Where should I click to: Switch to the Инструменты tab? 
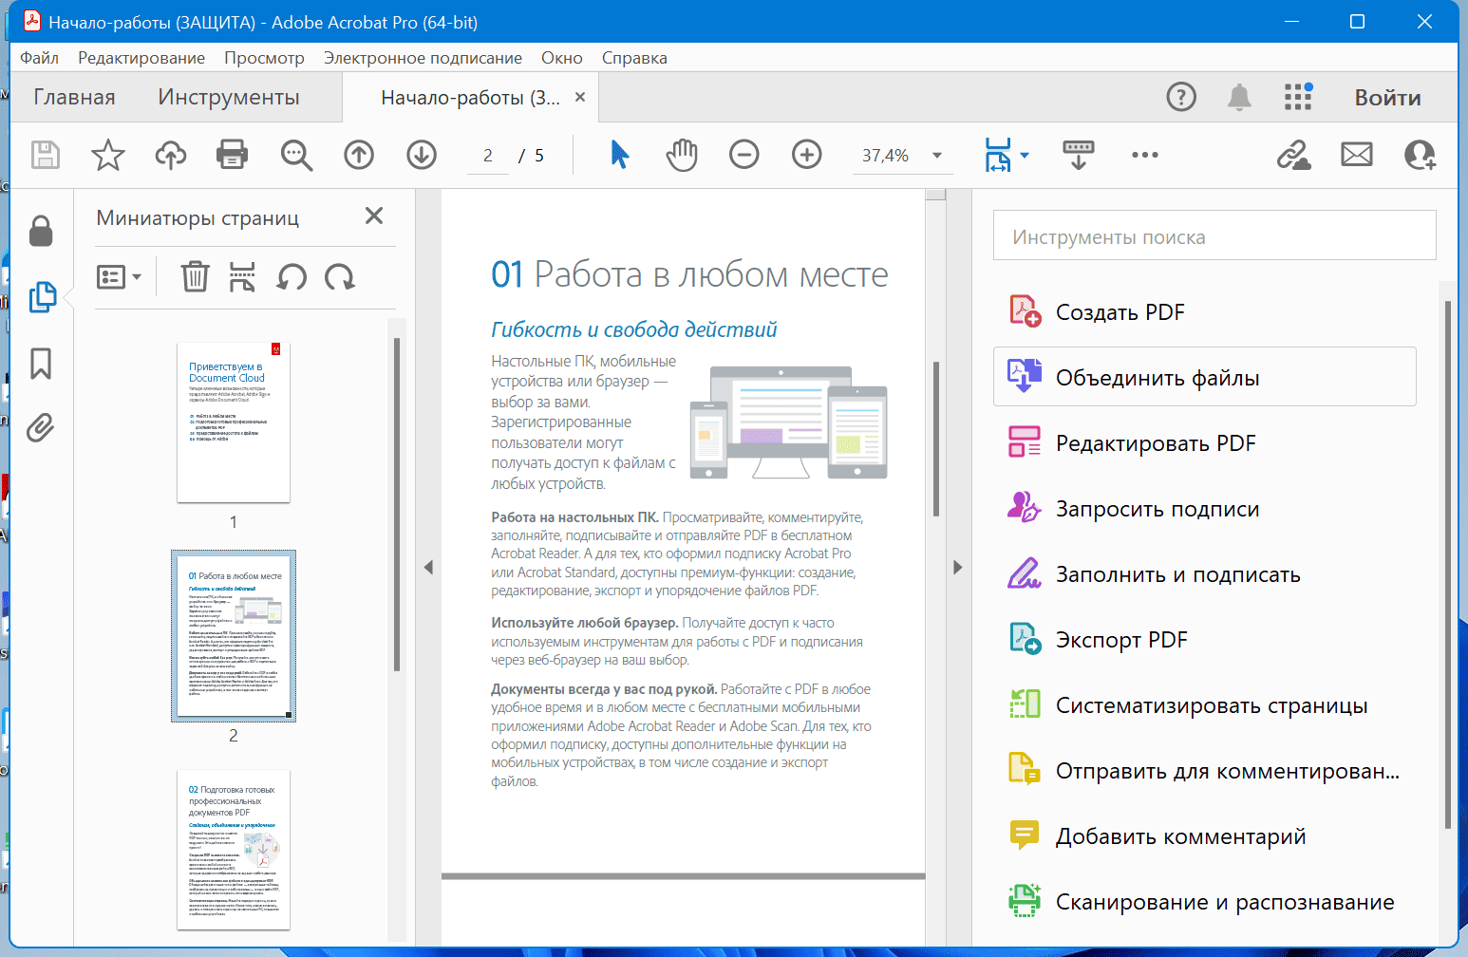[x=229, y=97]
